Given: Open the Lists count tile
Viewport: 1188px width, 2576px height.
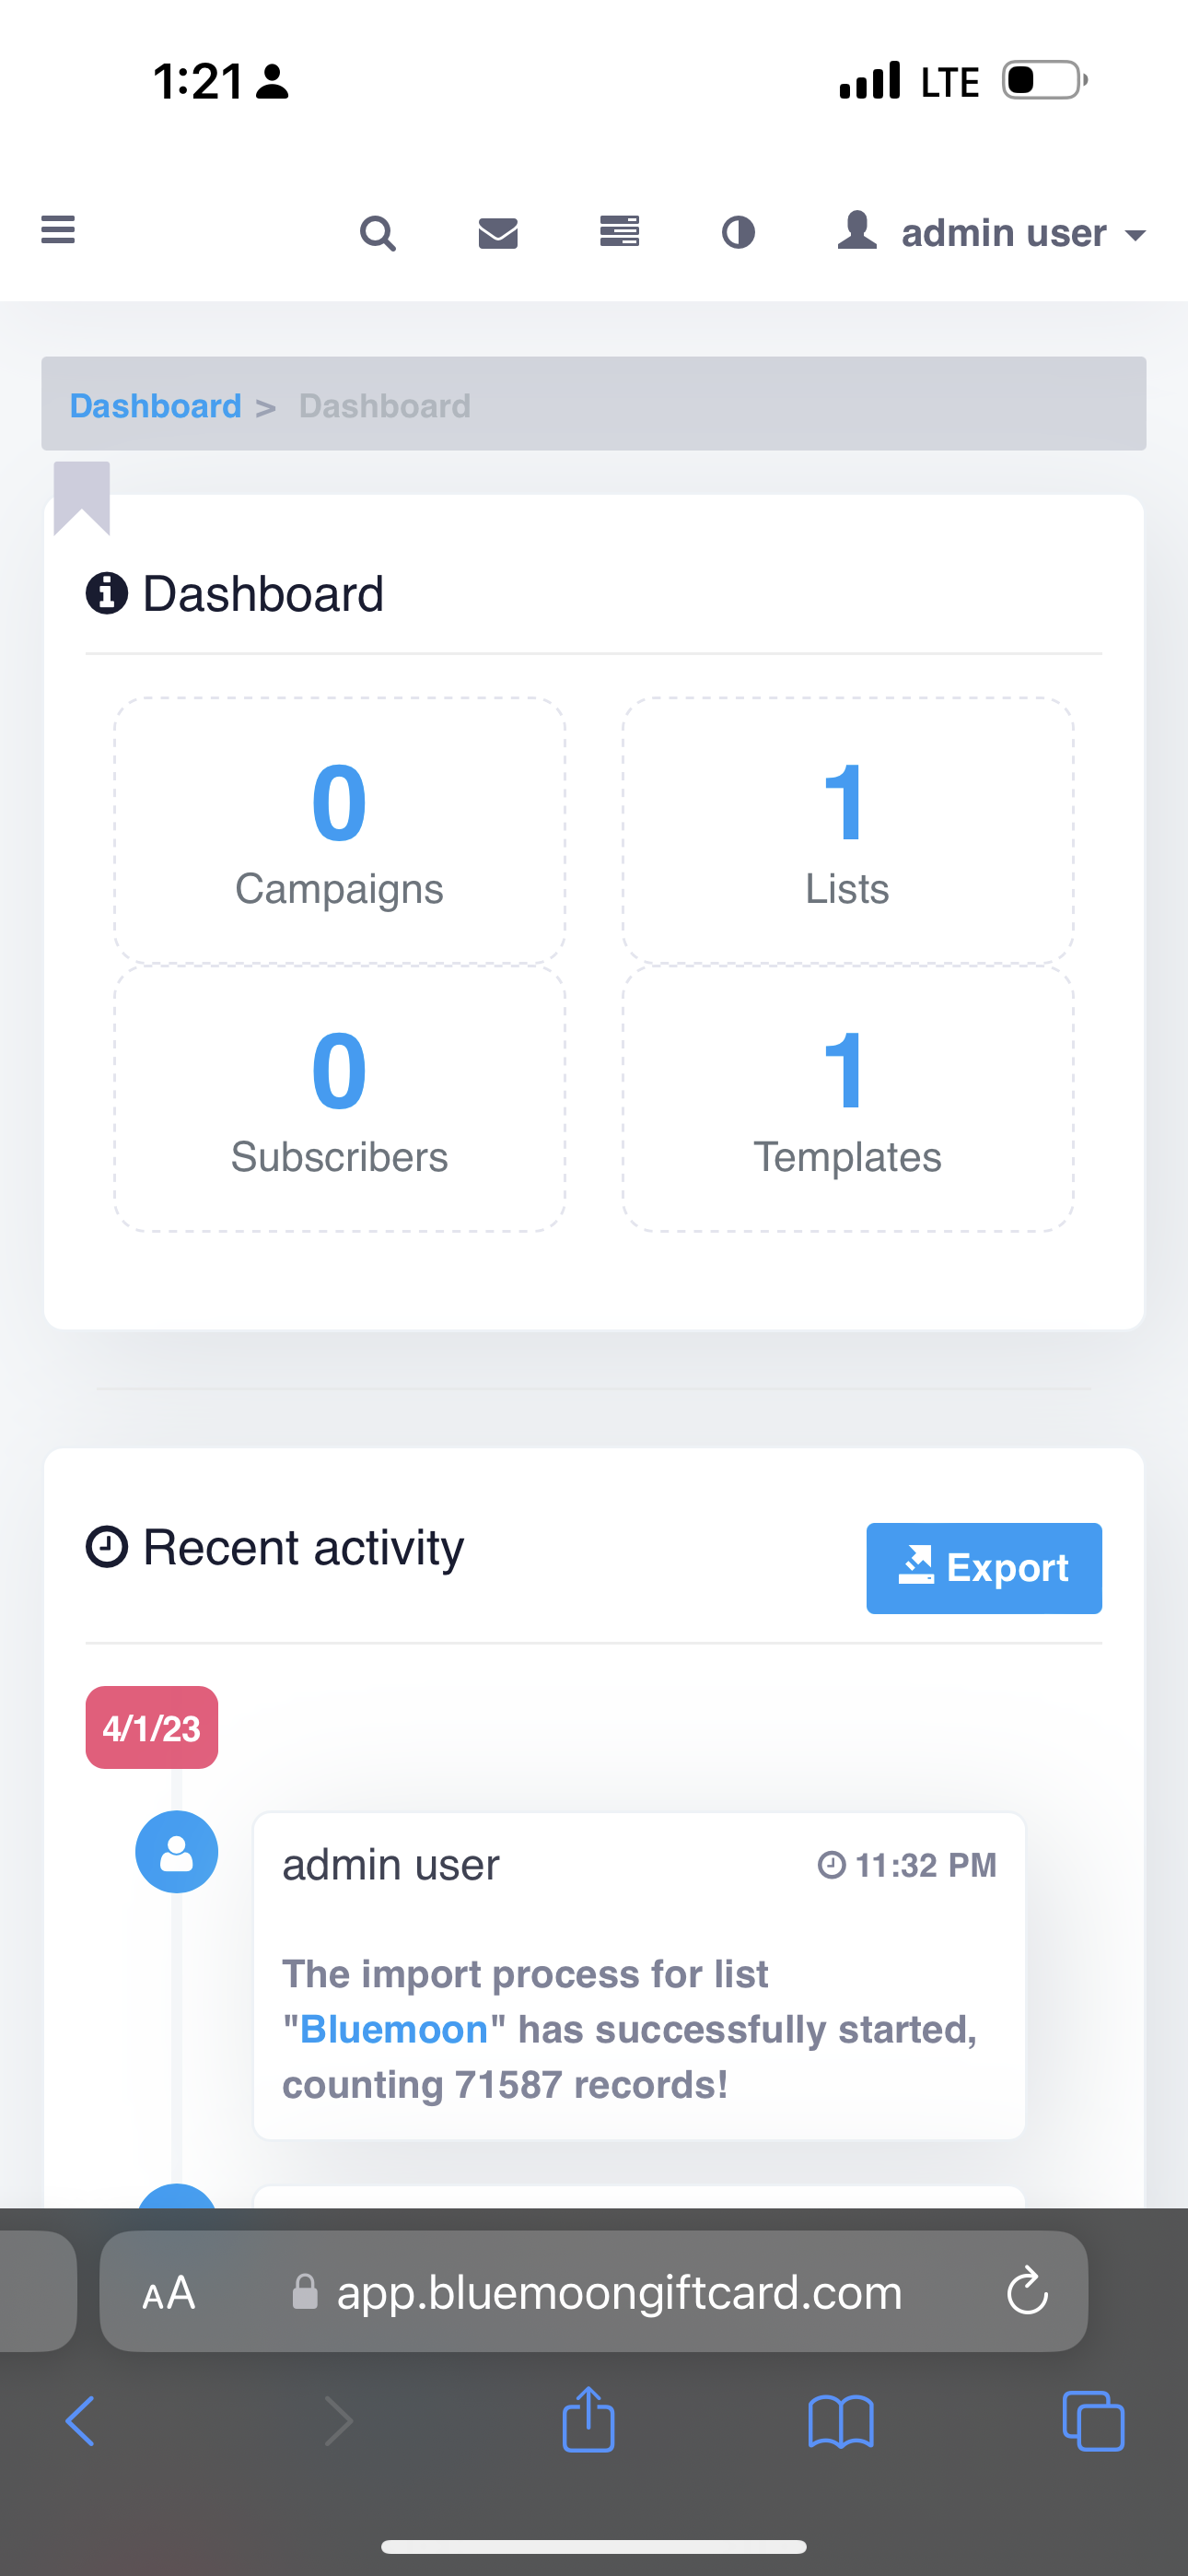Looking at the screenshot, I should tap(848, 830).
